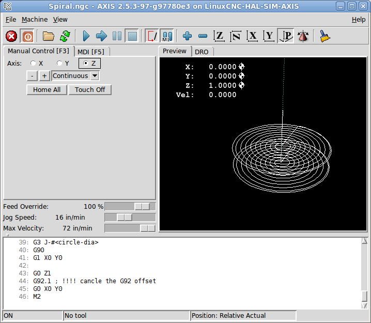371x323 pixels.
Task: Click the G-code scrollbar thumb
Action: tap(364, 296)
